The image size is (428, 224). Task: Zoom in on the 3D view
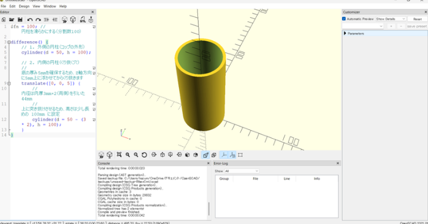coord(128,155)
